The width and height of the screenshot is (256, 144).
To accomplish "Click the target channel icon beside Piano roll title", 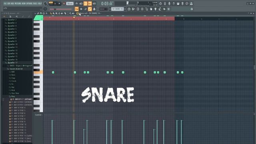I will pos(78,13).
